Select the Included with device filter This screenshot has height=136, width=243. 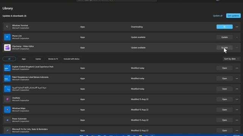click(71, 59)
